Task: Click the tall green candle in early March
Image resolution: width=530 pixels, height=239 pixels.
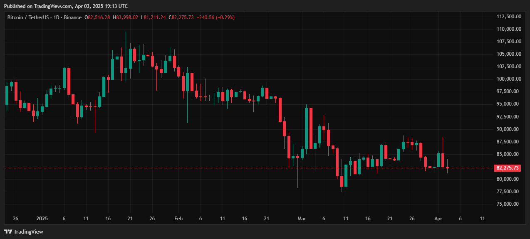Action: click(307, 128)
